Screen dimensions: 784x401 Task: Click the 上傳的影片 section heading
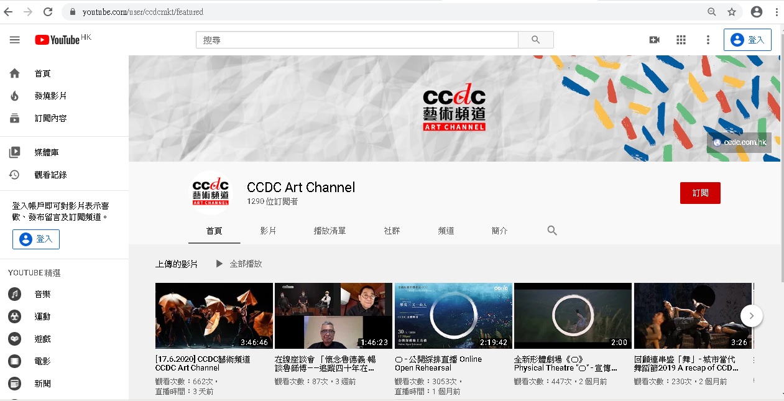coord(177,264)
